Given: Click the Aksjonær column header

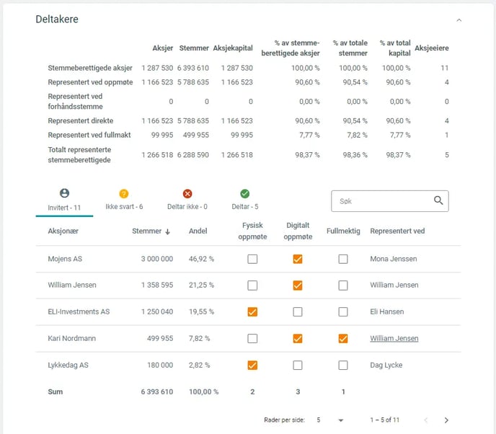Looking at the screenshot, I should 63,231.
